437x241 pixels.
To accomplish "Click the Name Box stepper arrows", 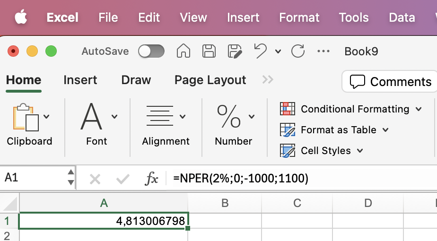I will tap(71, 178).
